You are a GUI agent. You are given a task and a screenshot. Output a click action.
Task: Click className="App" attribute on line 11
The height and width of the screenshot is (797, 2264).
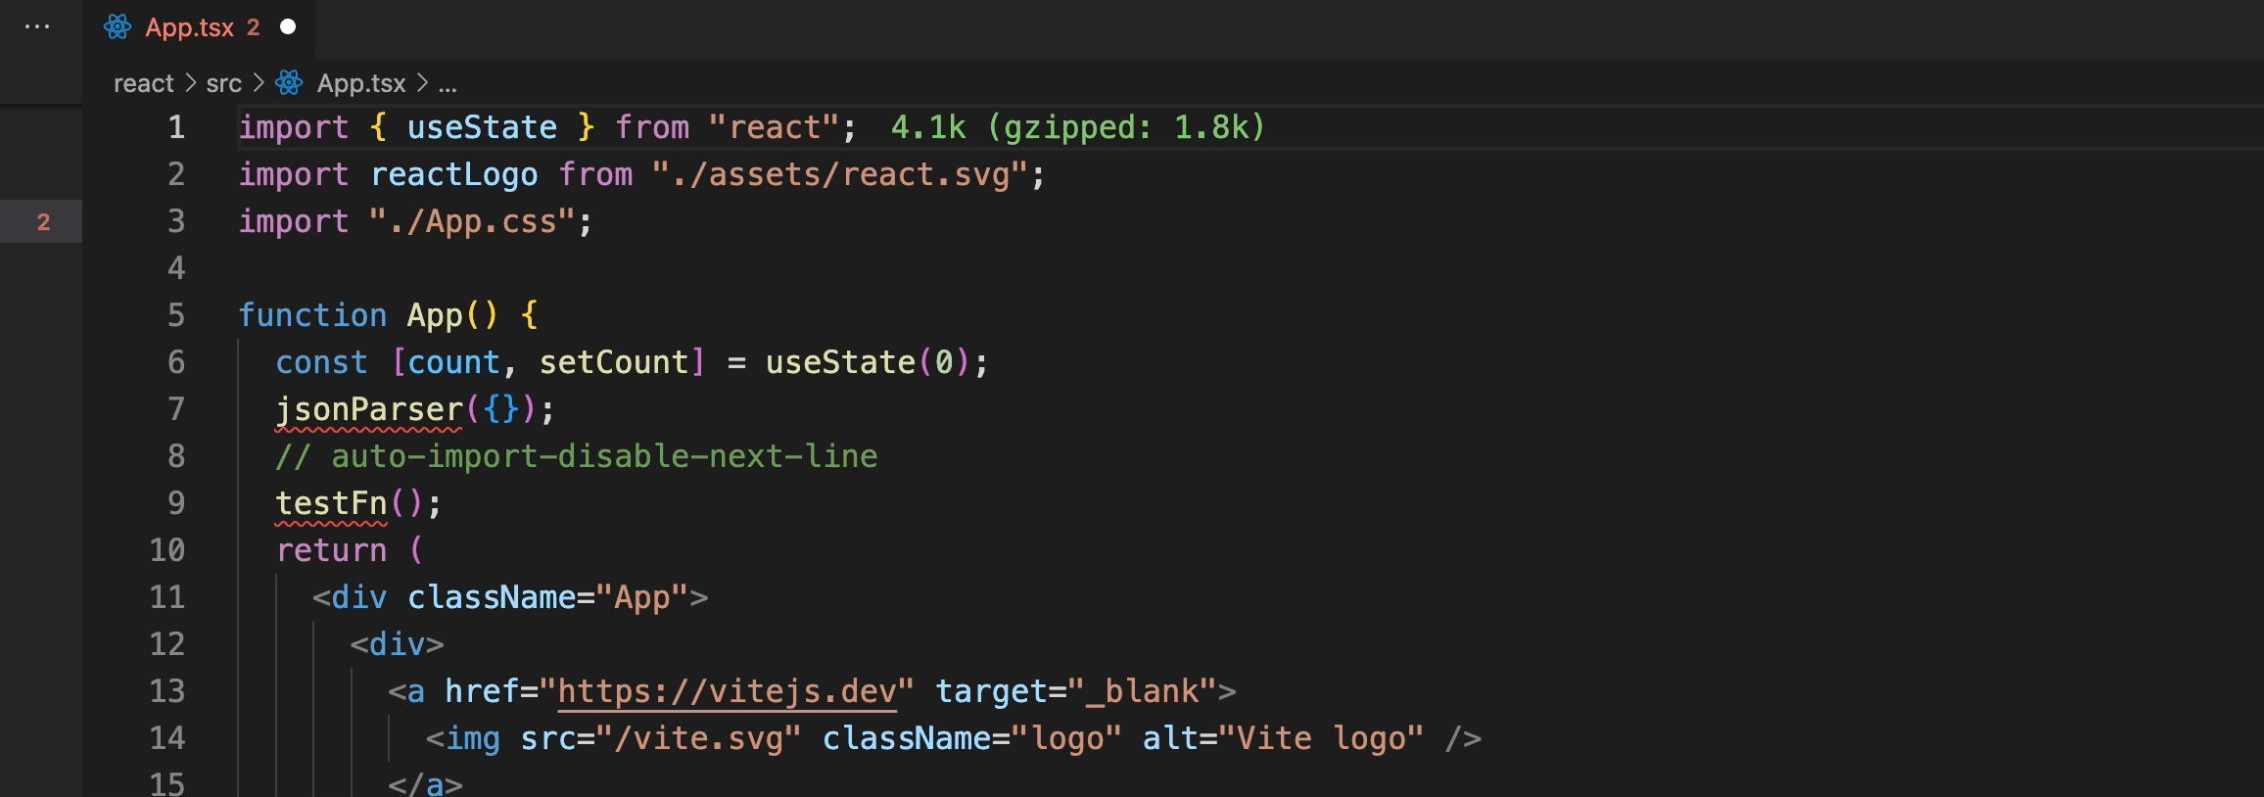coord(548,597)
